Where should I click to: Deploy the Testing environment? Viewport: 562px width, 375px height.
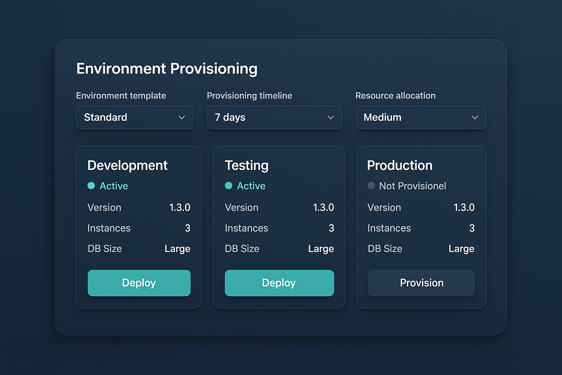(279, 283)
